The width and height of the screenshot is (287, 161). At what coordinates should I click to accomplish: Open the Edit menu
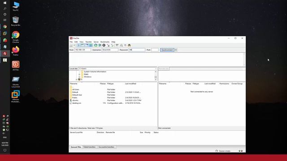(76, 42)
